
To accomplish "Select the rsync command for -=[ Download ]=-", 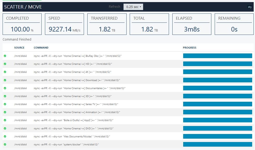I will [x=77, y=80].
